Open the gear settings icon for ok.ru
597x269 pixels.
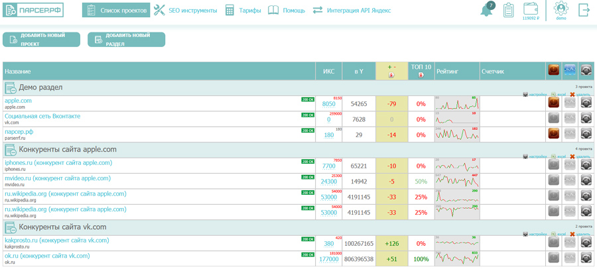pyautogui.click(x=586, y=258)
